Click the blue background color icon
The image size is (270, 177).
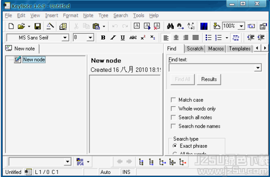coord(204,26)
